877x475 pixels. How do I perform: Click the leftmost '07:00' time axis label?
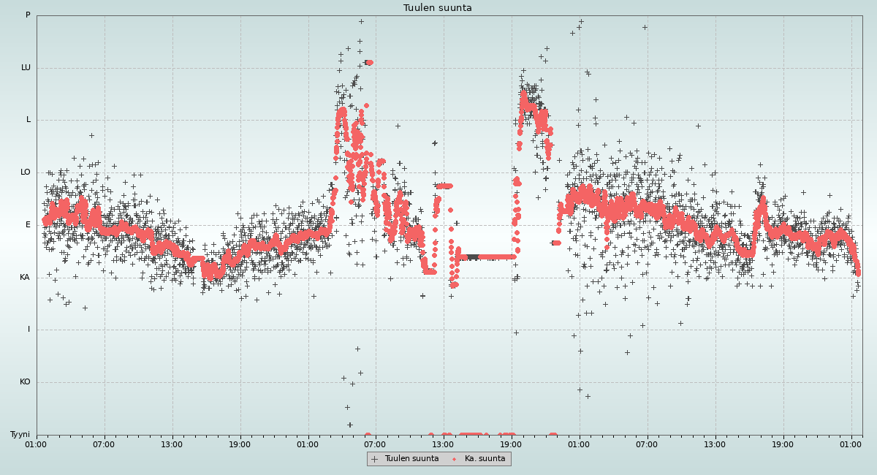click(x=104, y=444)
